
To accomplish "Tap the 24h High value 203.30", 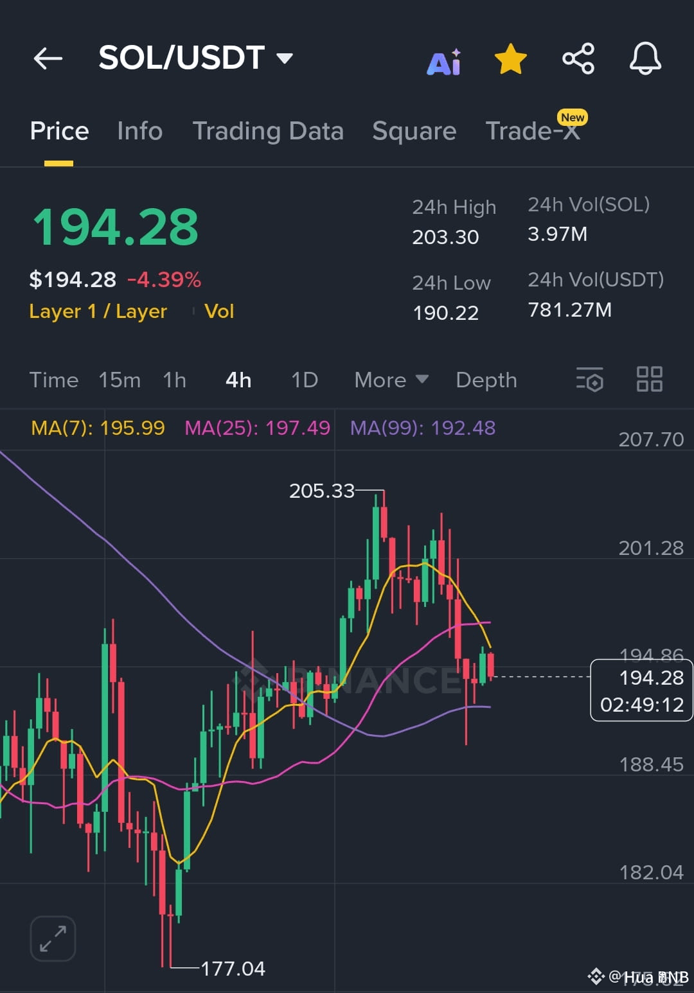I will point(445,237).
